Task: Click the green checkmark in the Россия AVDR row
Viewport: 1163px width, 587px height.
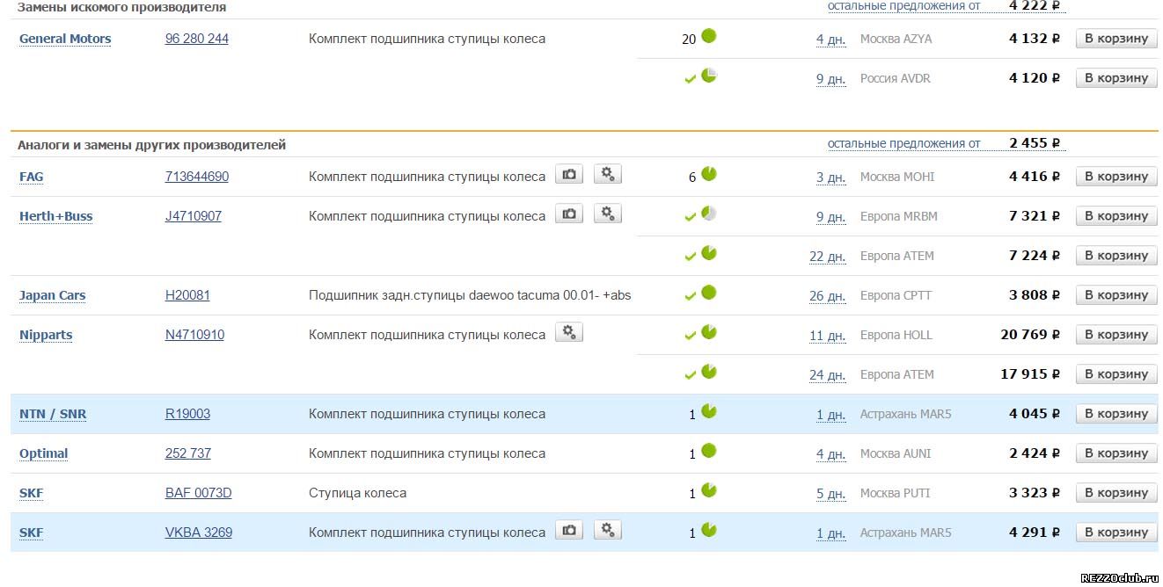Action: click(x=691, y=79)
